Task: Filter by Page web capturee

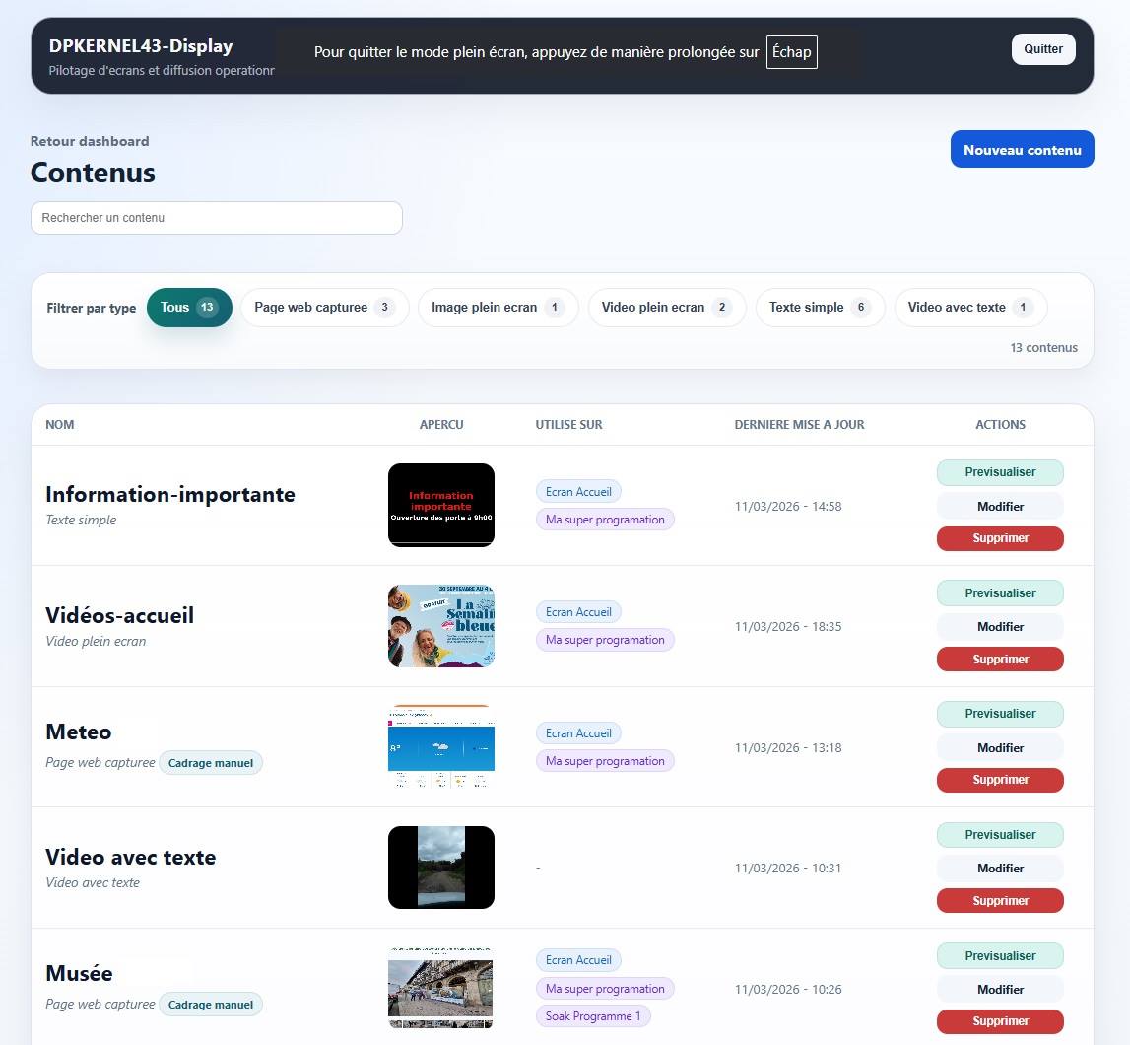Action: click(324, 307)
